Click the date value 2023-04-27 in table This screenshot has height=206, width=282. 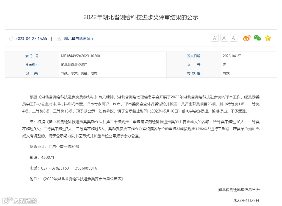pos(232,56)
